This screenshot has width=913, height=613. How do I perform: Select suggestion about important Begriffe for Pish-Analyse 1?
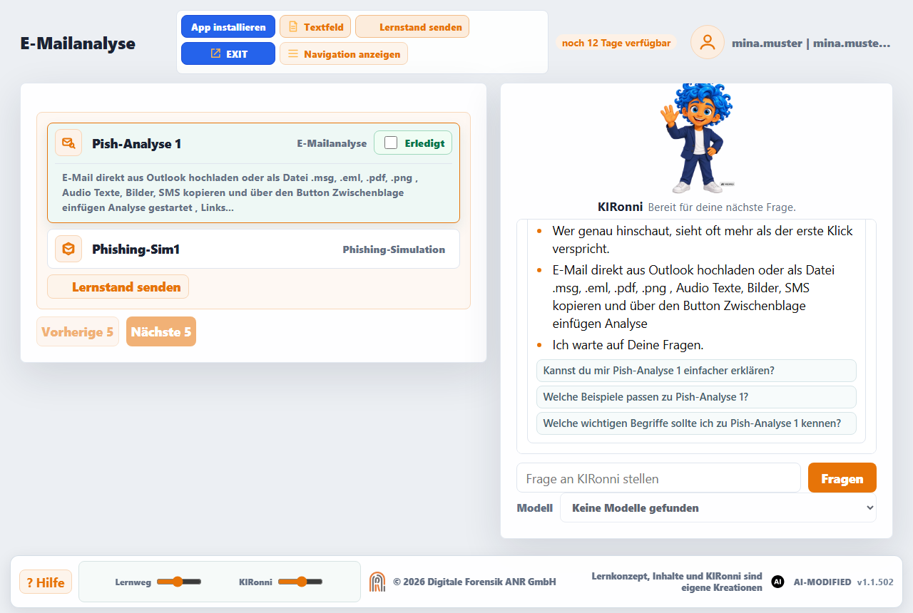click(696, 423)
